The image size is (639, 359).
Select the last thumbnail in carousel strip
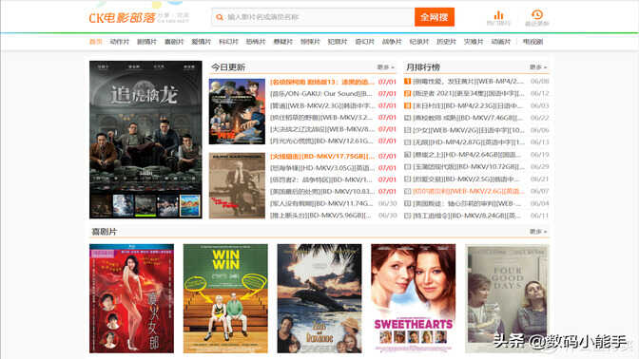[x=190, y=205]
